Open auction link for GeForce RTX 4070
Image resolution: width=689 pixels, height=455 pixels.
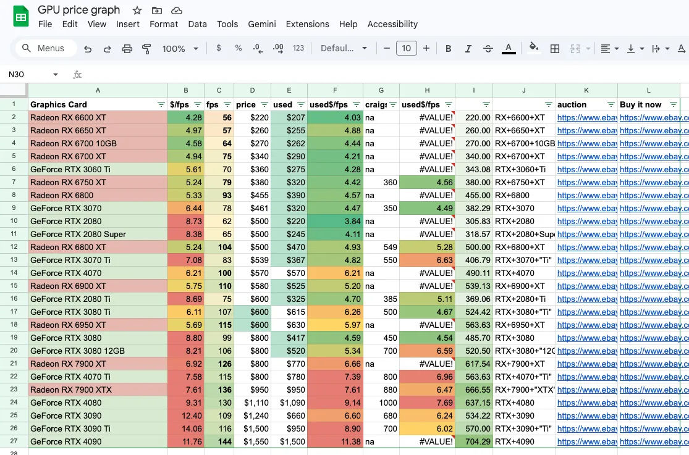pos(586,273)
